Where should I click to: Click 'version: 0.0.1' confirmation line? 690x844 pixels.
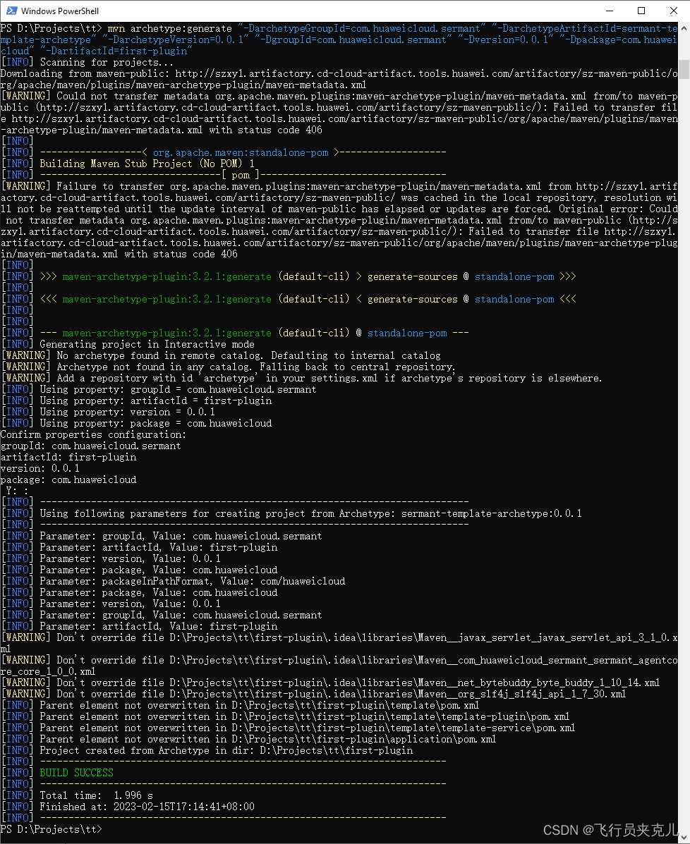(x=40, y=468)
